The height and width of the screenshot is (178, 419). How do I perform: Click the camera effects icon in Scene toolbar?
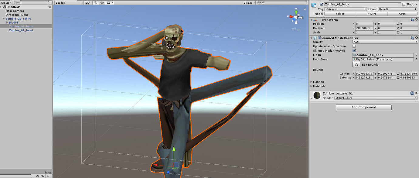(108, 2)
